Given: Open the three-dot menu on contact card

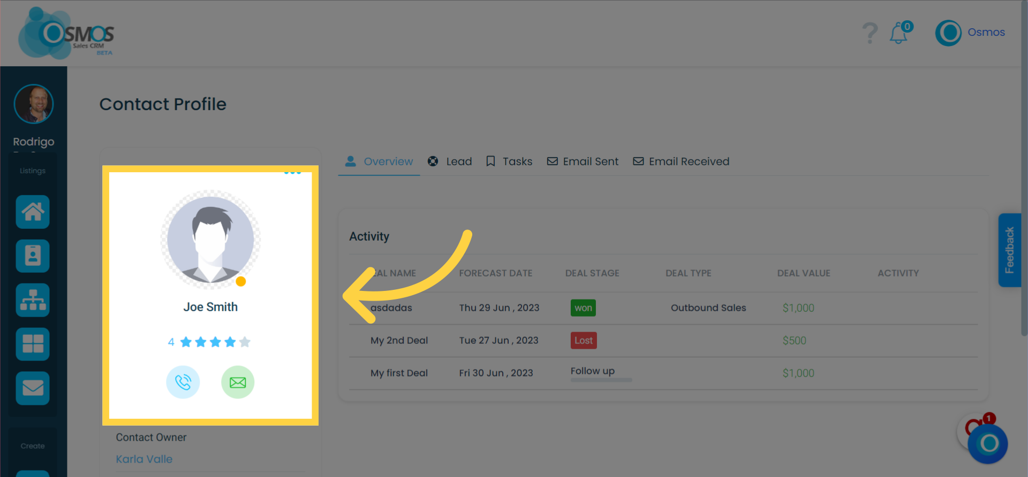Looking at the screenshot, I should 292,172.
